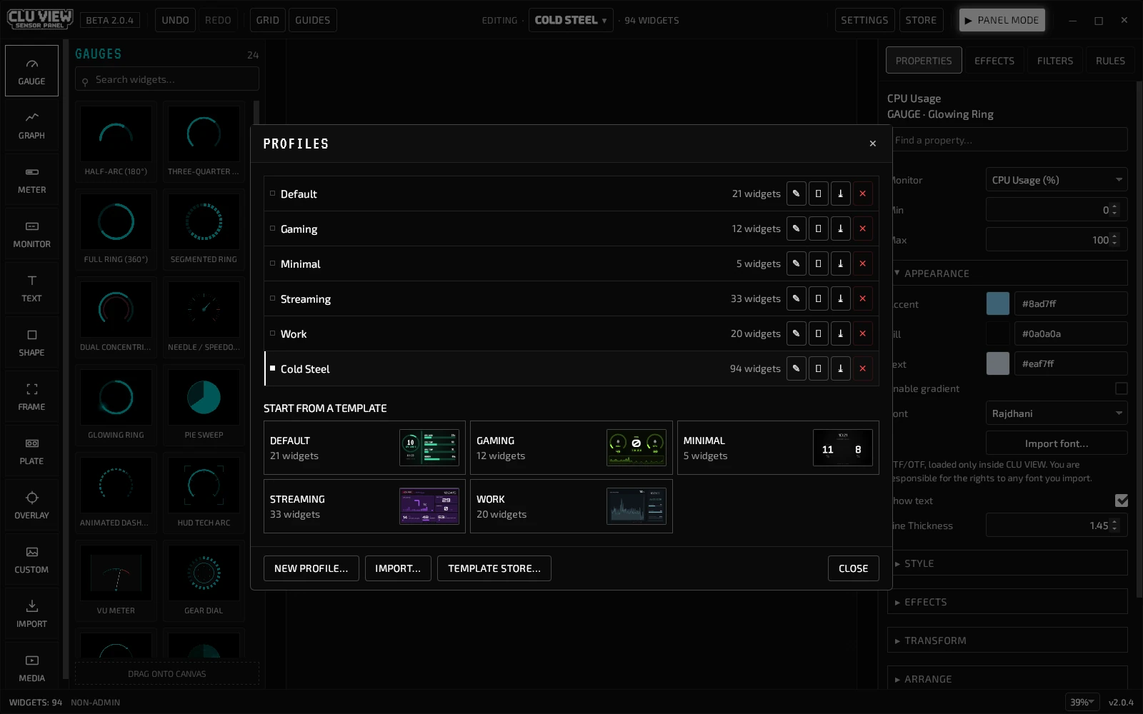1143x714 pixels.
Task: Select the Properties tab
Action: 924,61
